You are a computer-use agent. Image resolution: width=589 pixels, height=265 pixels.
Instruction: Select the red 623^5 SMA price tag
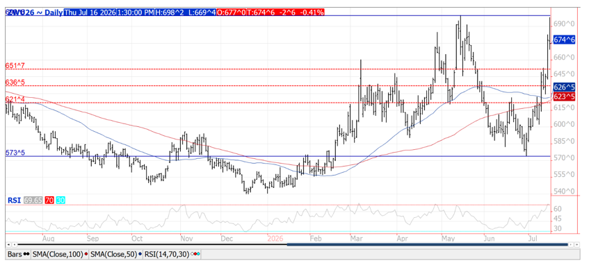565,97
